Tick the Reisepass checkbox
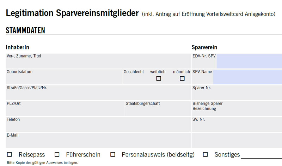 (10, 155)
